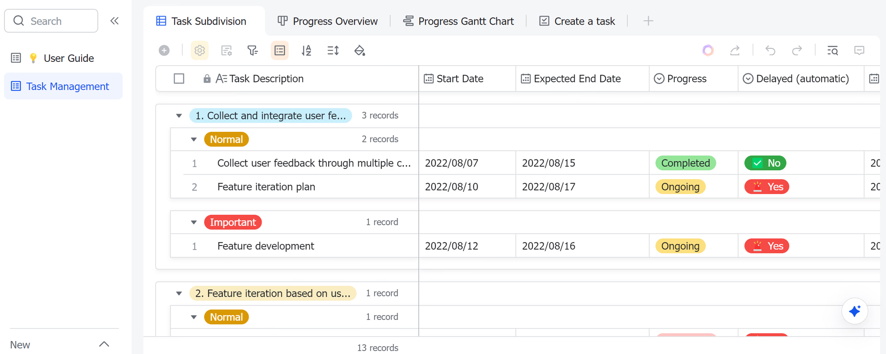Screen dimensions: 886x354
Task: Open the filter tool in toolbar
Action: click(x=253, y=51)
